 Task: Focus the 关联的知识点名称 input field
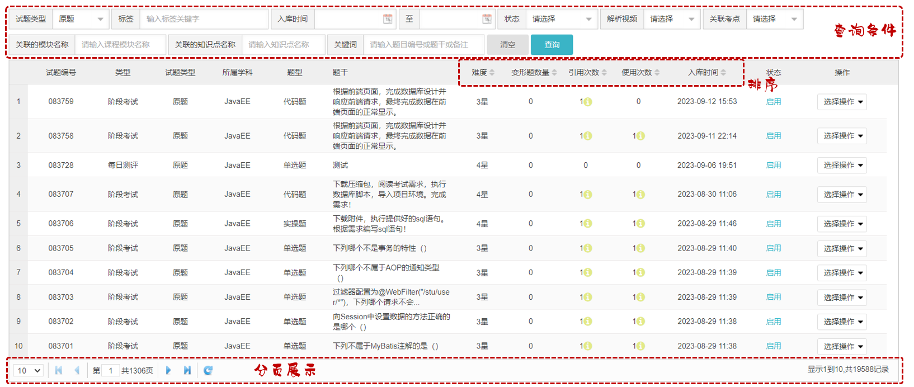coord(284,45)
